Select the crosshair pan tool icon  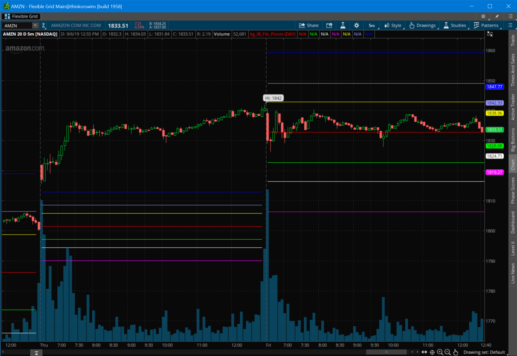coord(432,352)
